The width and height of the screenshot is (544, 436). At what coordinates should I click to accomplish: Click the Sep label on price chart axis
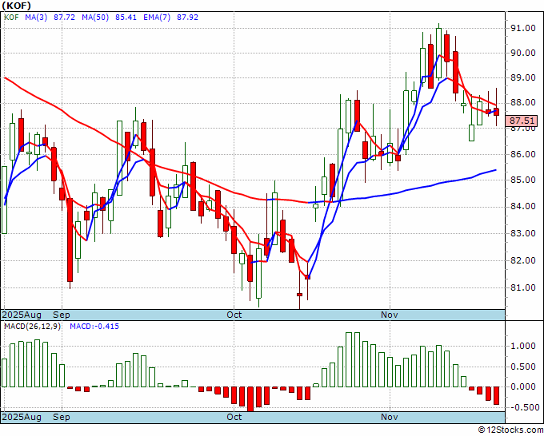coord(62,315)
